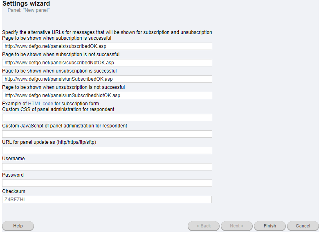Click the Checksum label text
The width and height of the screenshot is (330, 243).
coord(13,191)
